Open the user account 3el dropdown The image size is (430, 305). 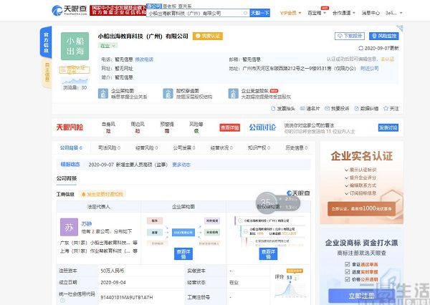pos(393,13)
